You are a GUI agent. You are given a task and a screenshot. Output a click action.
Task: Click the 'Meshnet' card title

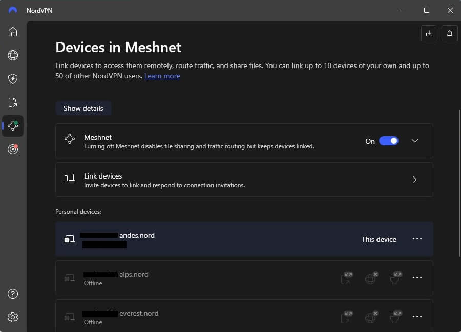98,137
